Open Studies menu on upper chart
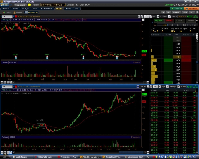199x159 pixels. [x=174, y=16]
